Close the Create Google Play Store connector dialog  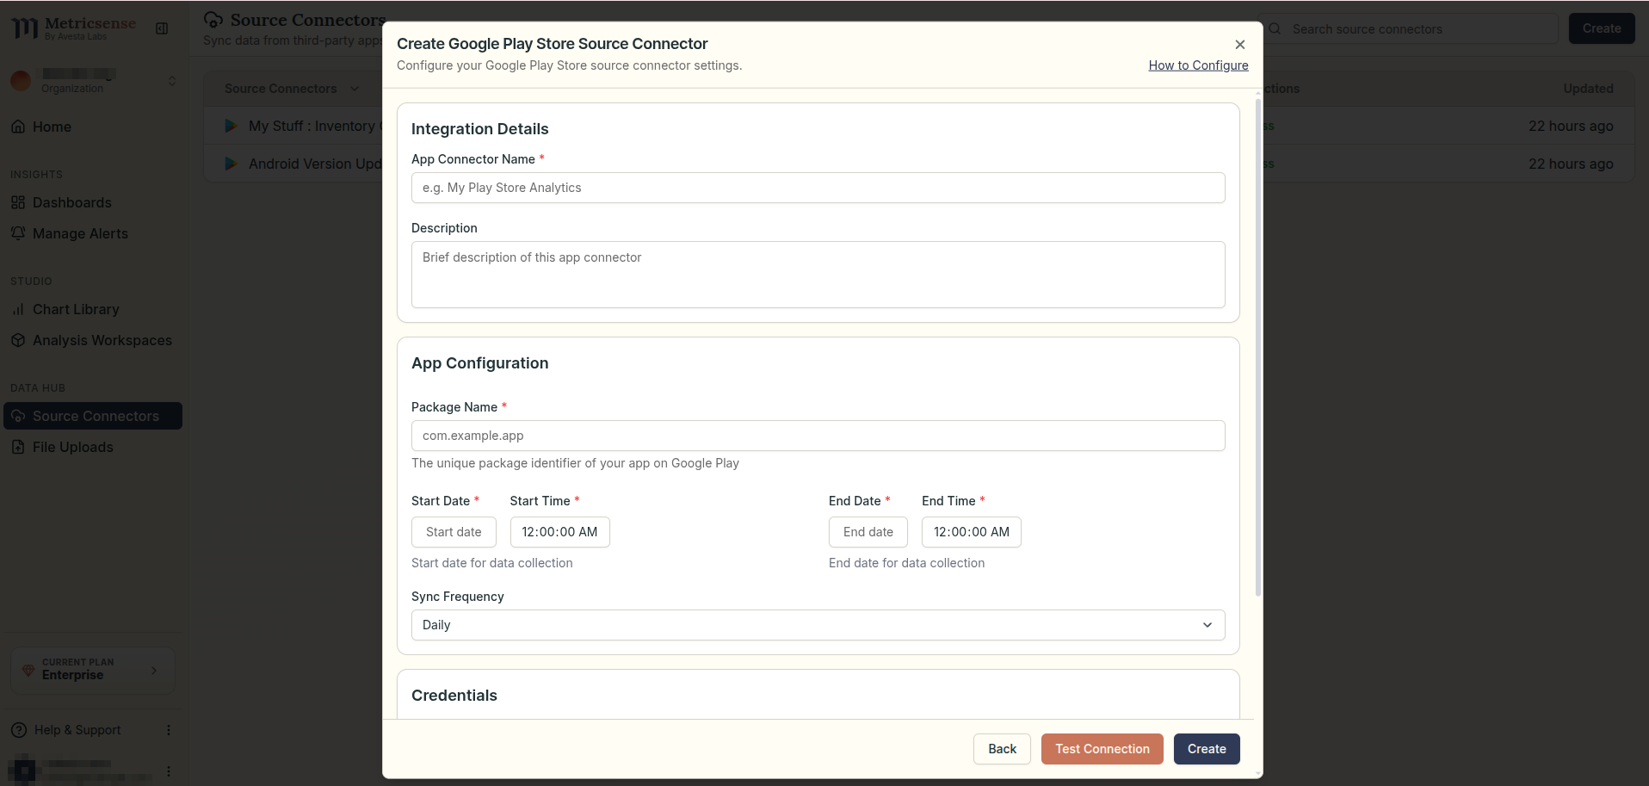[x=1239, y=45]
